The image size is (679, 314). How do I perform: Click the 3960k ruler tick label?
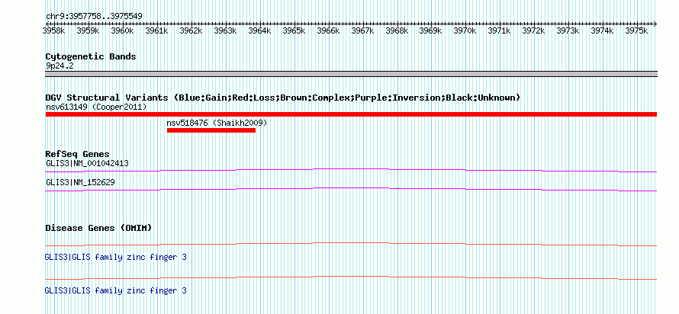tap(122, 31)
